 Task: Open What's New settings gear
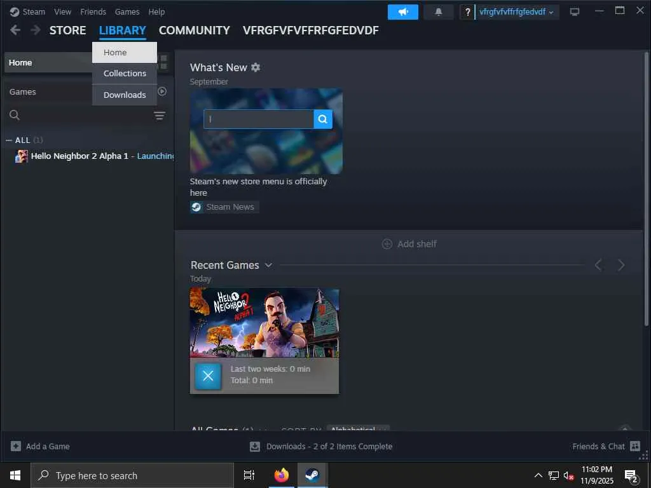click(x=256, y=67)
